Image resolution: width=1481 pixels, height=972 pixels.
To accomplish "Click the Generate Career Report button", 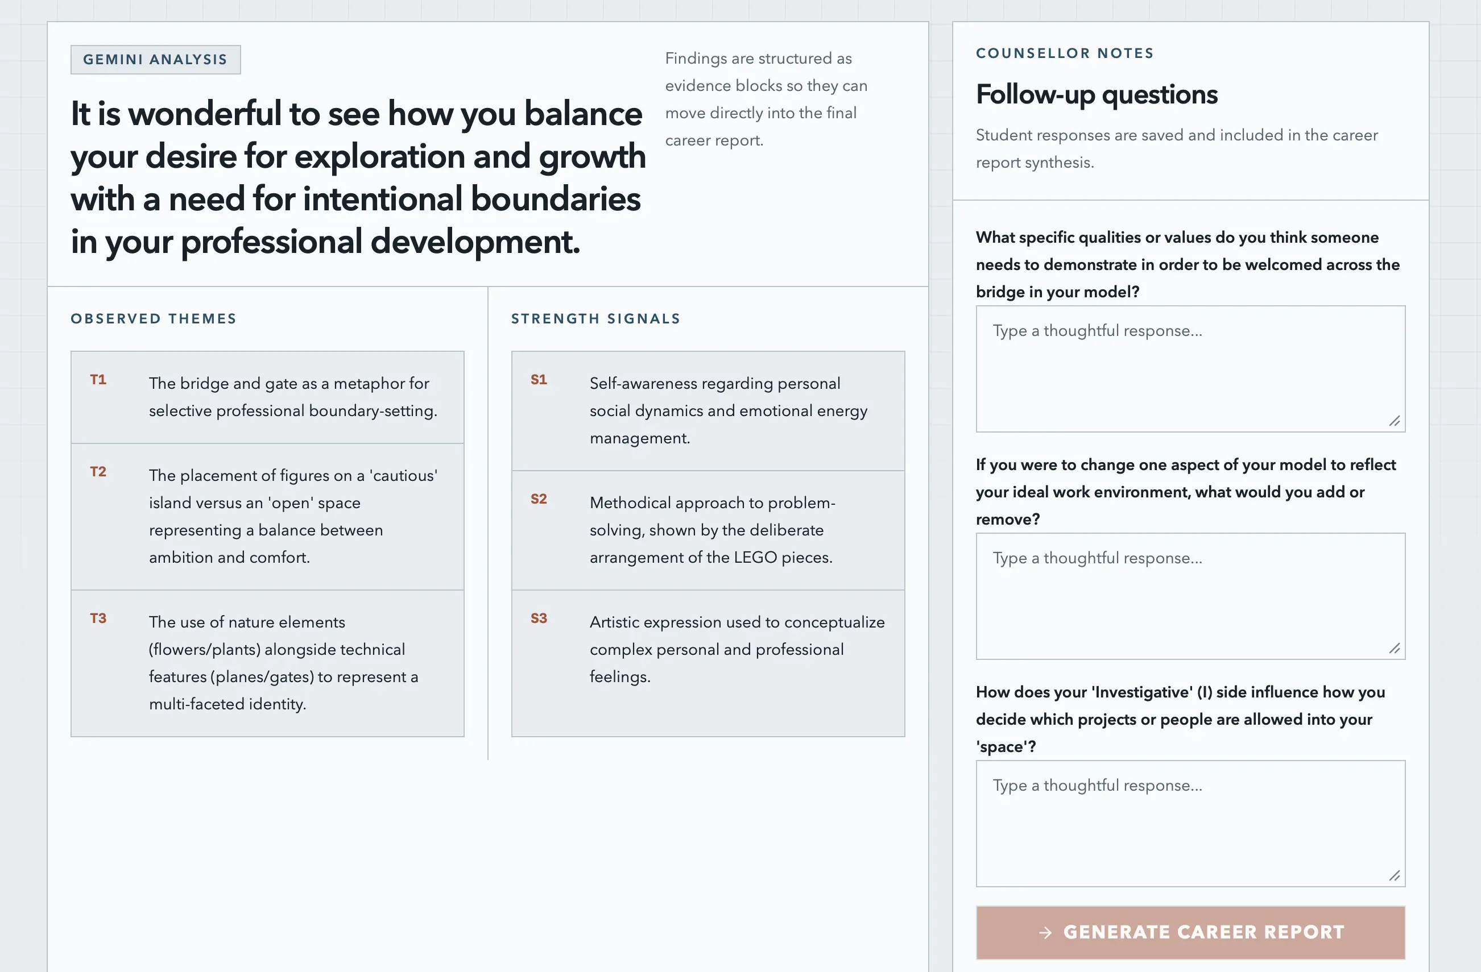I will pos(1190,932).
